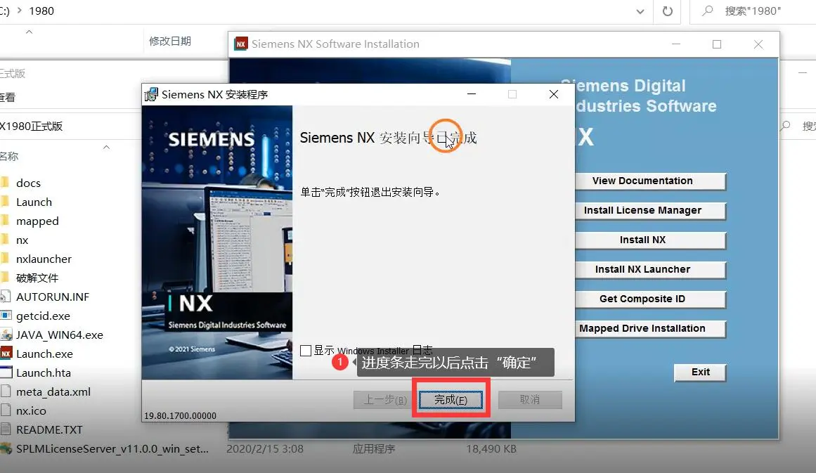816x473 pixels.
Task: Select the Java icon beside JAVA_WIN64.exe
Action: (x=6, y=335)
